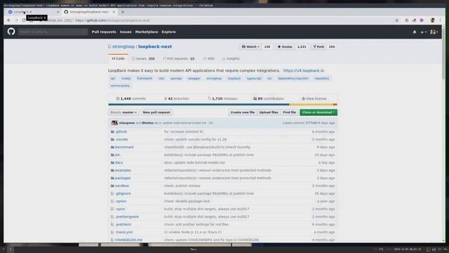Image resolution: width=449 pixels, height=253 pixels.
Task: Open the plus create-new dropdown
Action: point(423,32)
